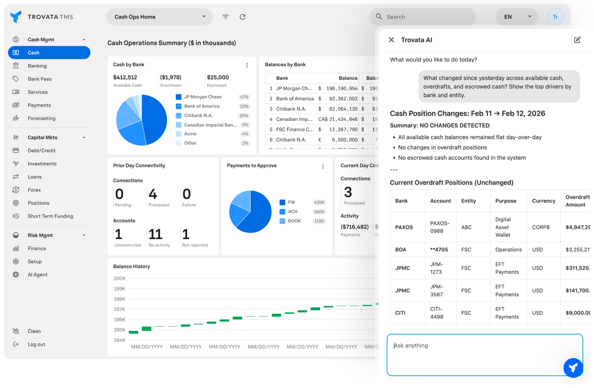Viewport: 594px width, 388px height.
Task: Expand the Risk Mgmt section
Action: coord(84,235)
